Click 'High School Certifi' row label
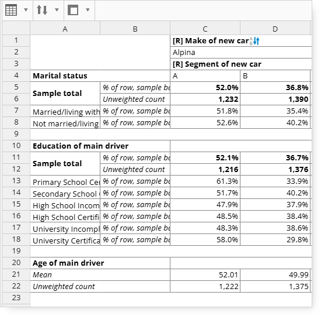321x316 pixels. pyautogui.click(x=65, y=217)
